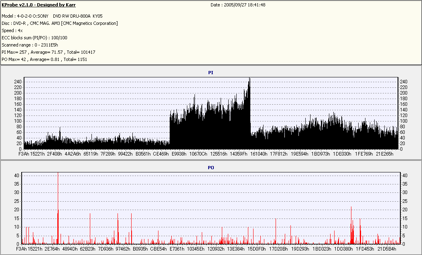Click the red PO spike cluster above 1DD380h
This screenshot has width=422, height=255.
point(351,226)
